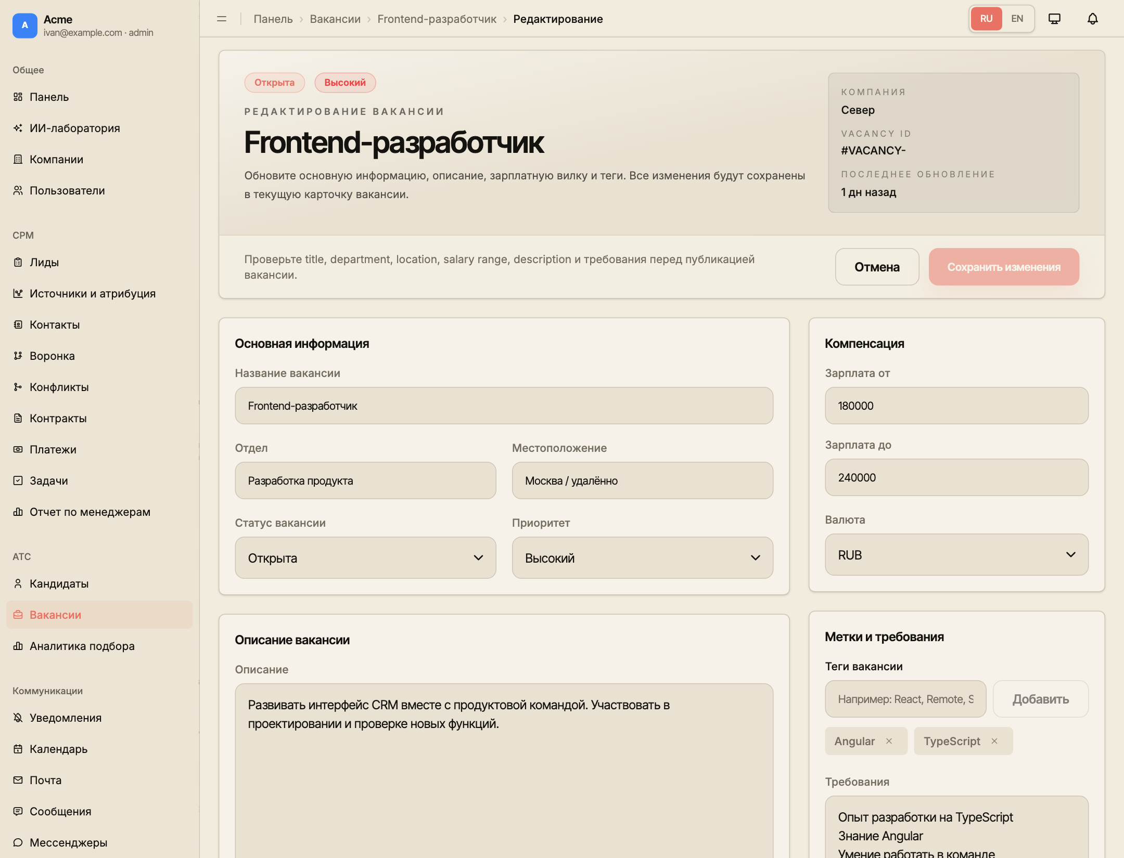The height and width of the screenshot is (858, 1124).
Task: Go to Кандидаты in the sidebar
Action: (99, 583)
